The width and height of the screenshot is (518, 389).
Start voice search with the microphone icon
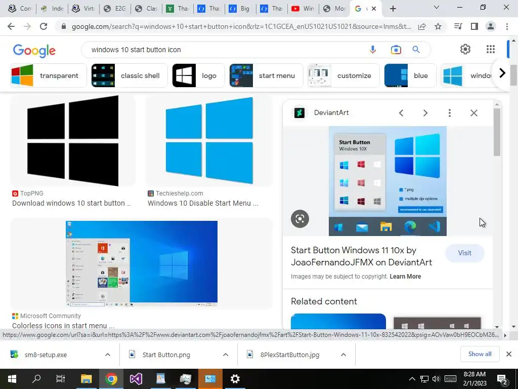(x=373, y=50)
